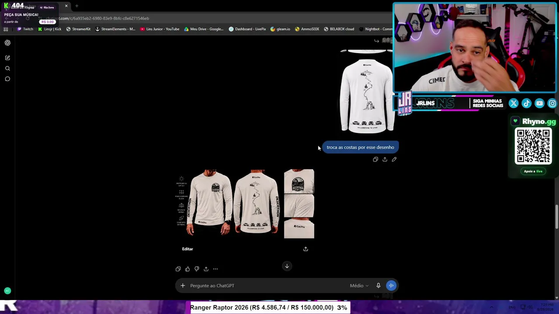Open the gleam.io bookmark
The width and height of the screenshot is (559, 314).
(x=280, y=29)
